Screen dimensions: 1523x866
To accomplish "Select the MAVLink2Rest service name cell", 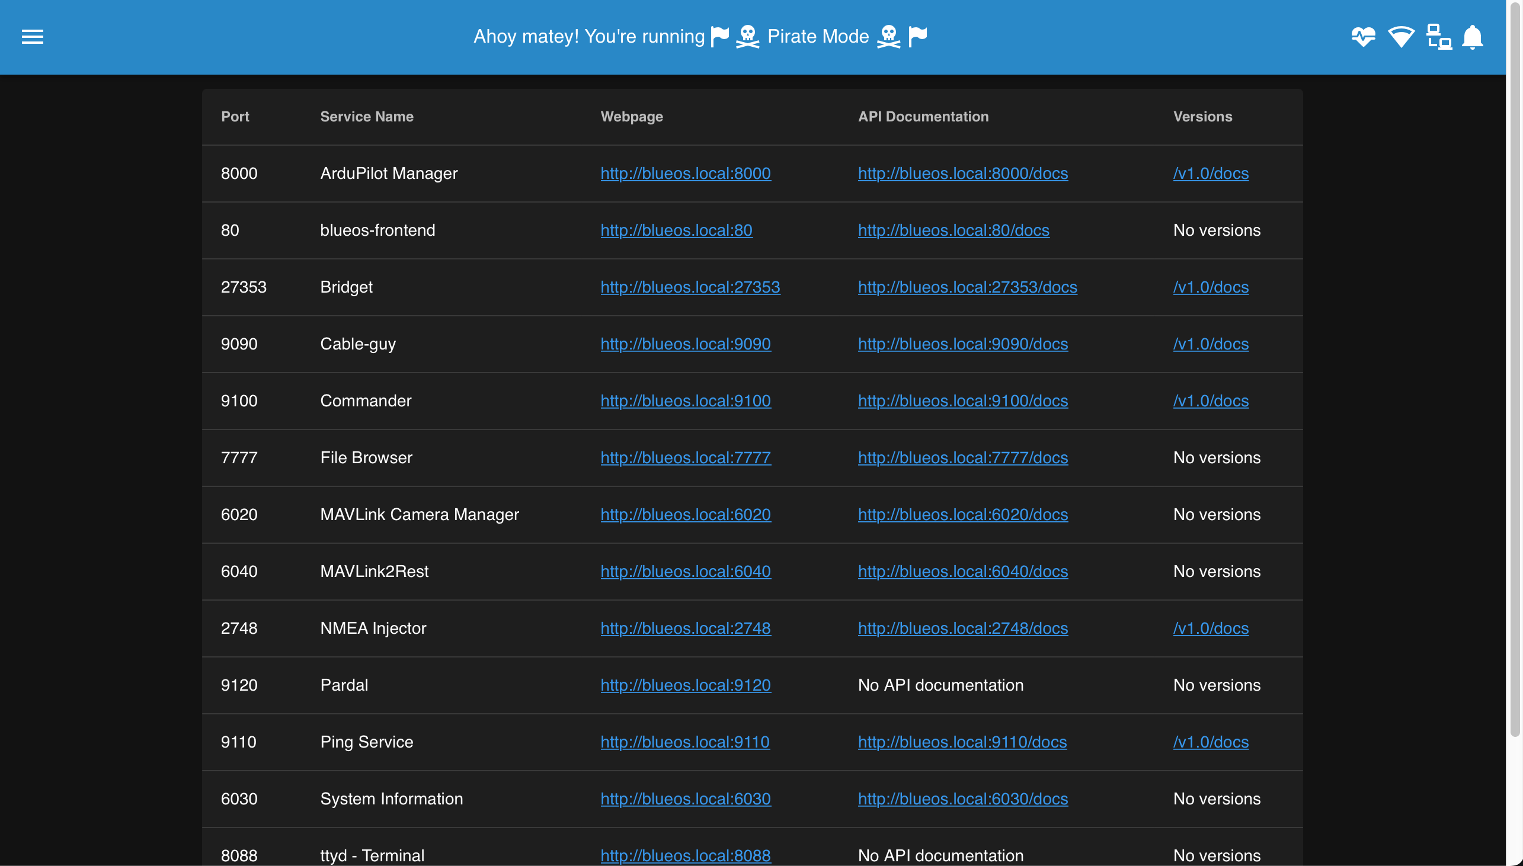I will click(x=374, y=571).
